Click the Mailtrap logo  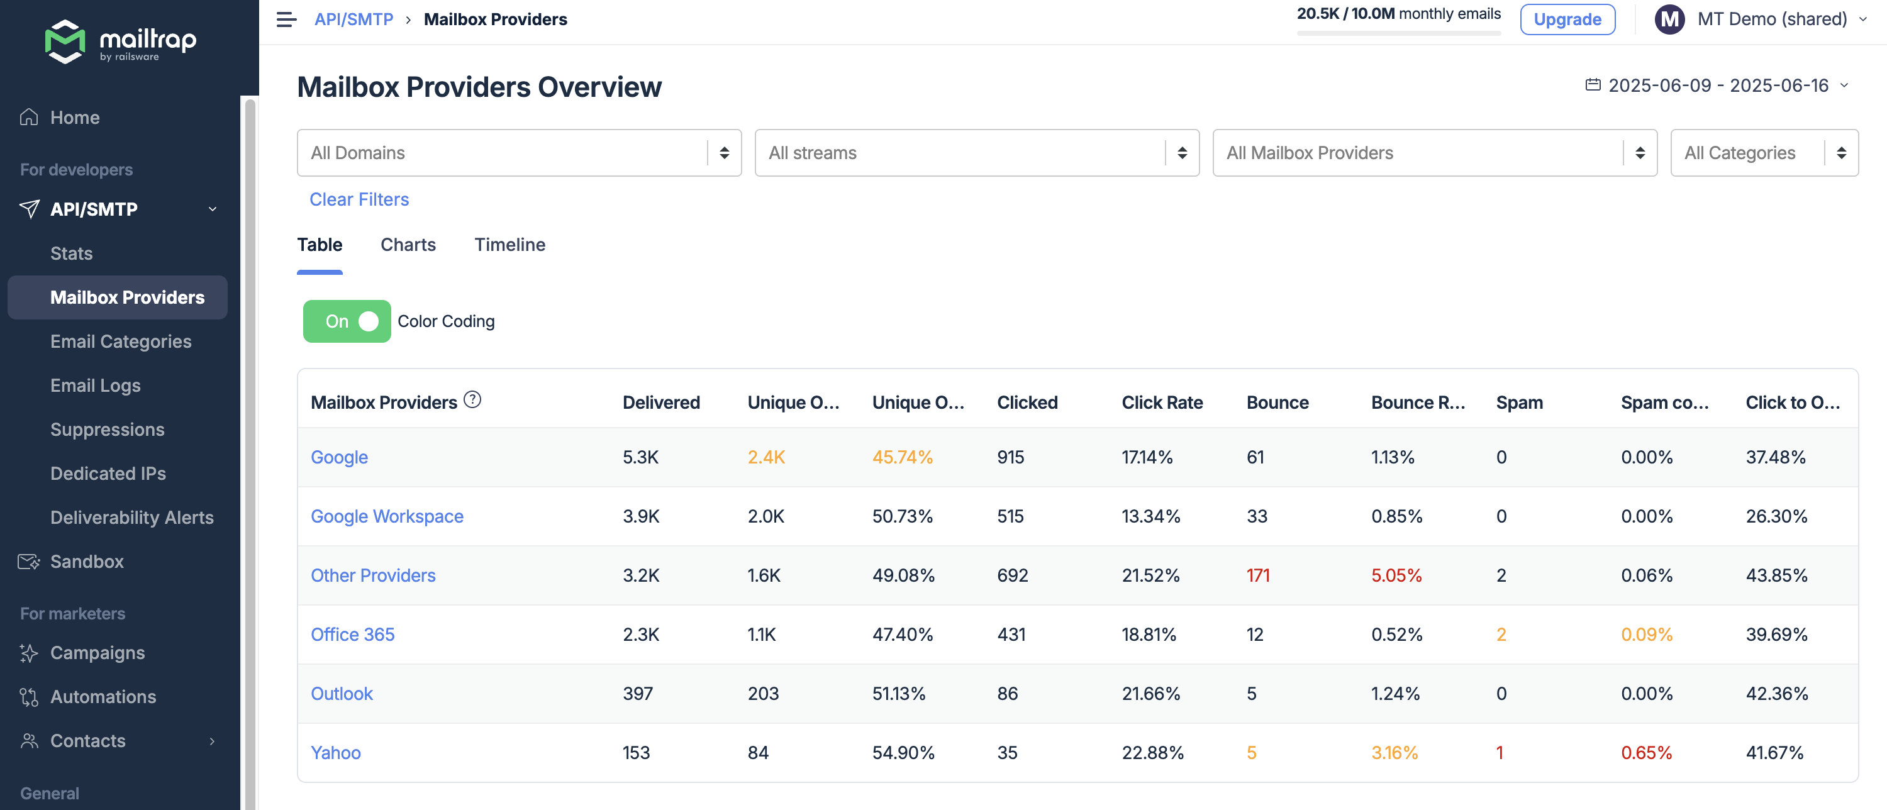pos(120,42)
